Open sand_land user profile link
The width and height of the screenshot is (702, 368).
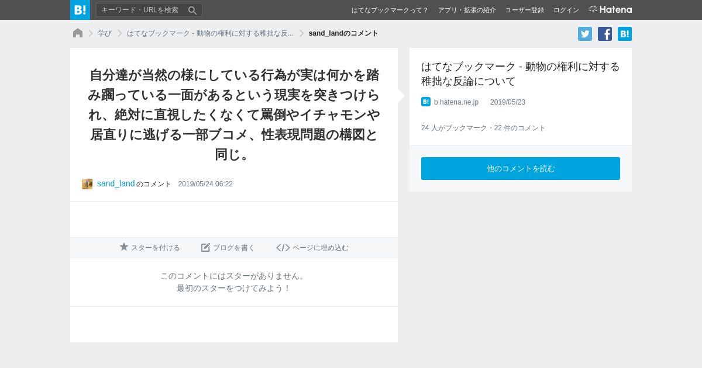pyautogui.click(x=116, y=183)
